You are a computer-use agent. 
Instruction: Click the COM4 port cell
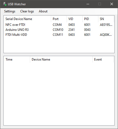pos(57,25)
